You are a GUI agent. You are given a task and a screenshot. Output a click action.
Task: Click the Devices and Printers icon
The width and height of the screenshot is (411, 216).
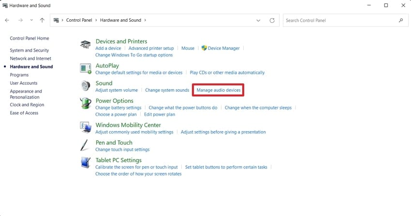[85, 44]
